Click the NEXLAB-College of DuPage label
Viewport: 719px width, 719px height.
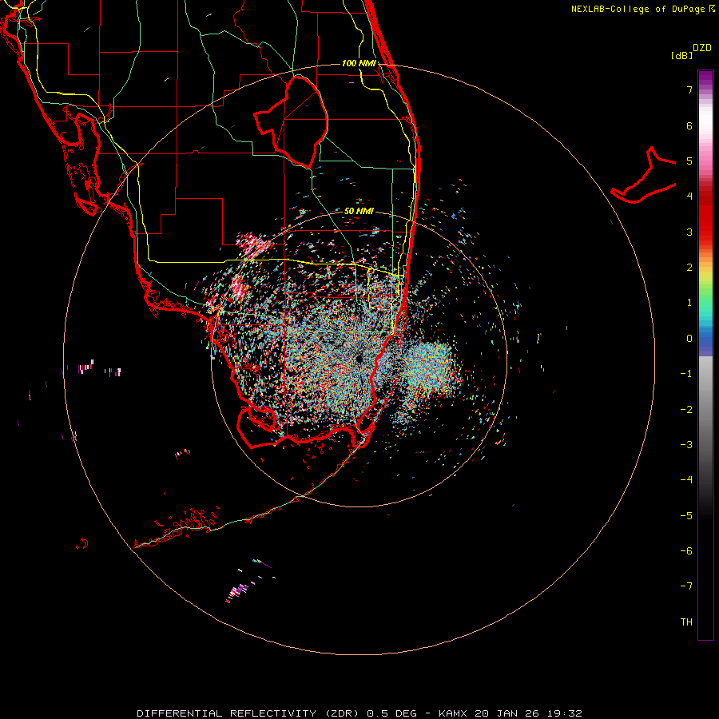tap(642, 9)
